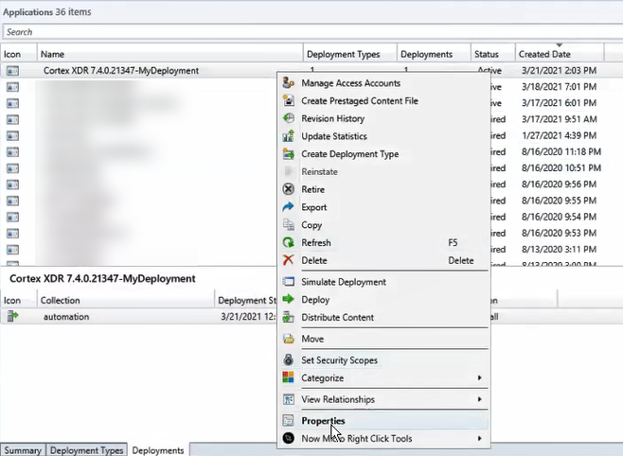The image size is (623, 456).
Task: Click the top Icon column header
Action: [19, 54]
